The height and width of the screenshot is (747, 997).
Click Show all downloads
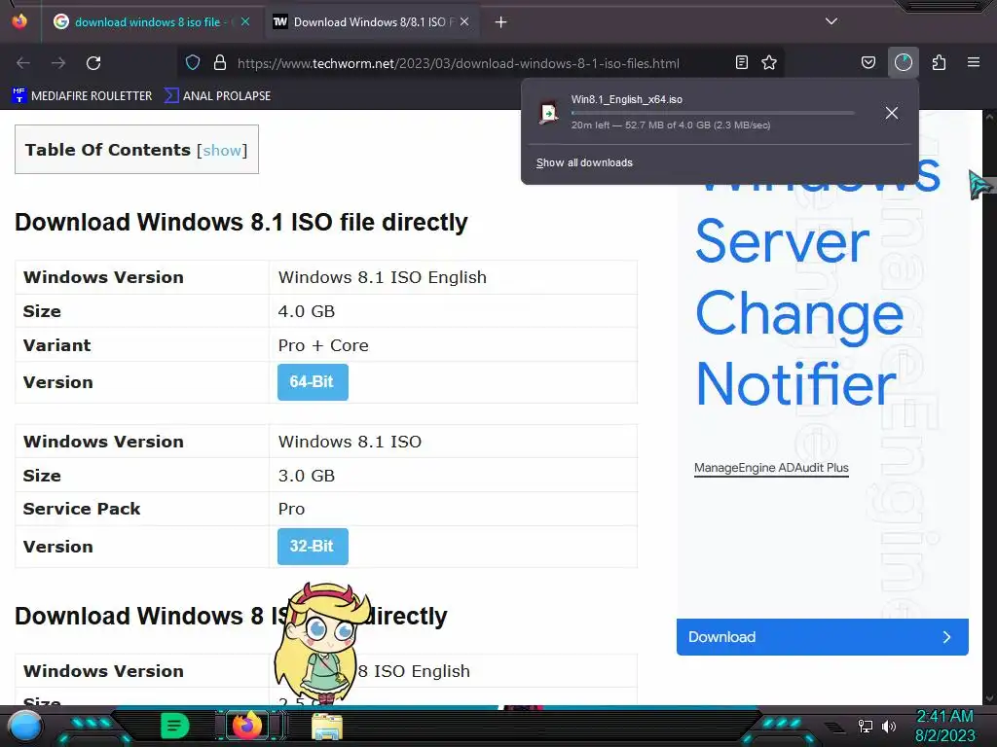coord(584,162)
